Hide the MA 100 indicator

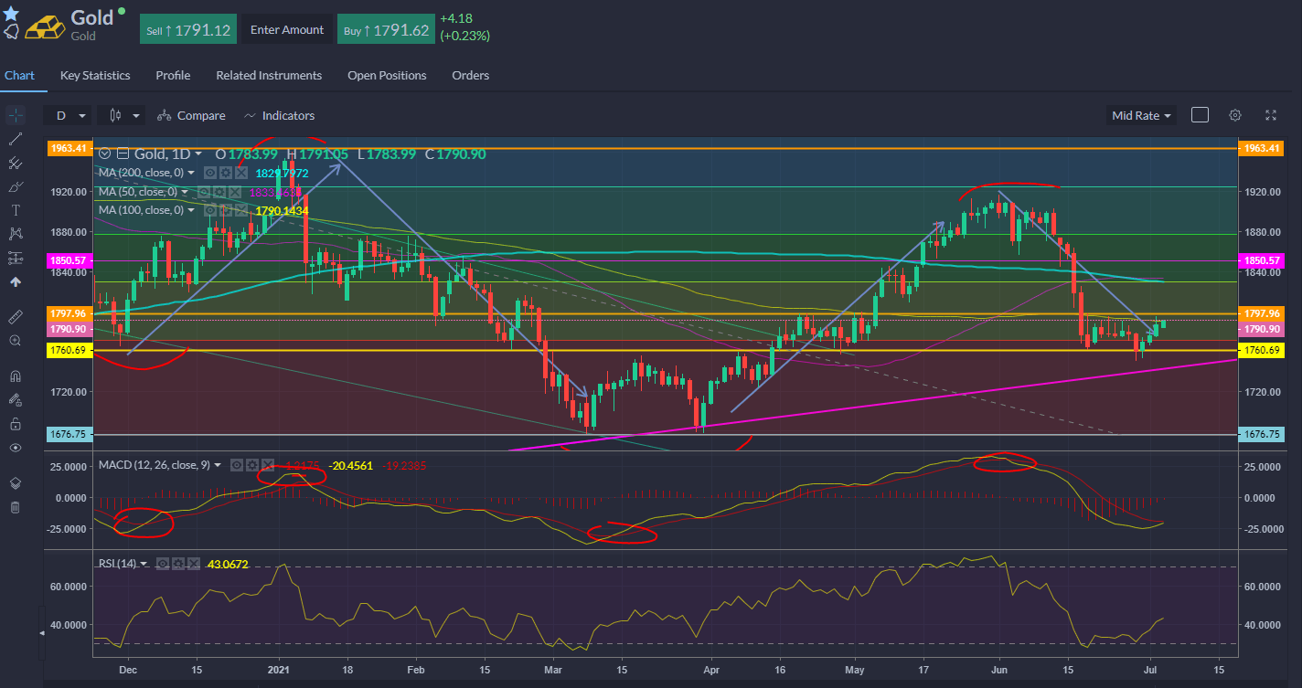pyautogui.click(x=209, y=210)
